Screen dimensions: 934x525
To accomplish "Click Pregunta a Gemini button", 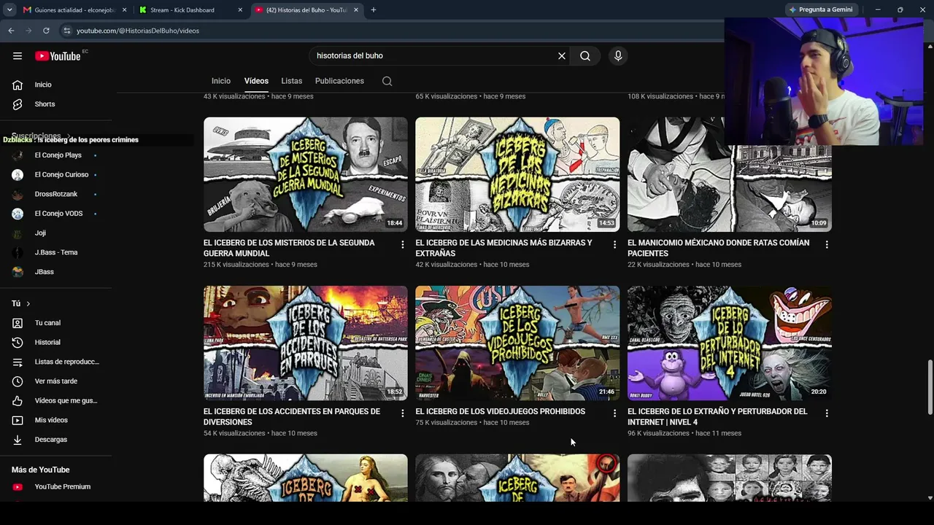I will pyautogui.click(x=820, y=10).
